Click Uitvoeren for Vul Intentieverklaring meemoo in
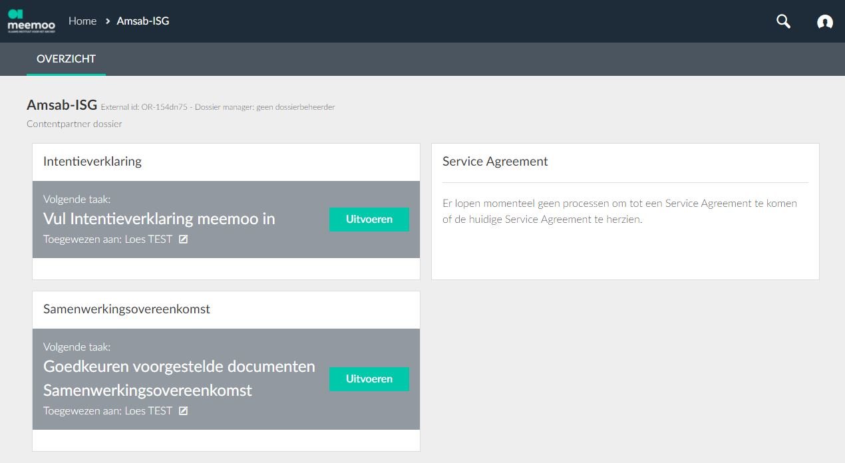 click(x=369, y=220)
